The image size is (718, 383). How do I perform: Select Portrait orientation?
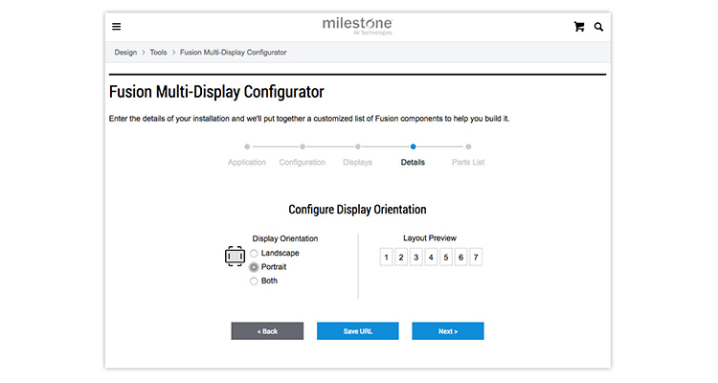coord(254,267)
